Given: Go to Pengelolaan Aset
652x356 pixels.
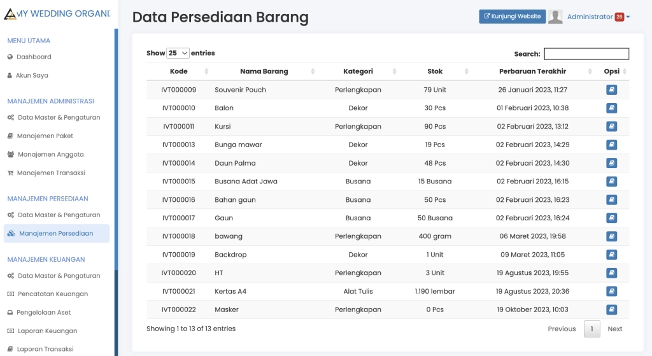Looking at the screenshot, I should tap(44, 312).
